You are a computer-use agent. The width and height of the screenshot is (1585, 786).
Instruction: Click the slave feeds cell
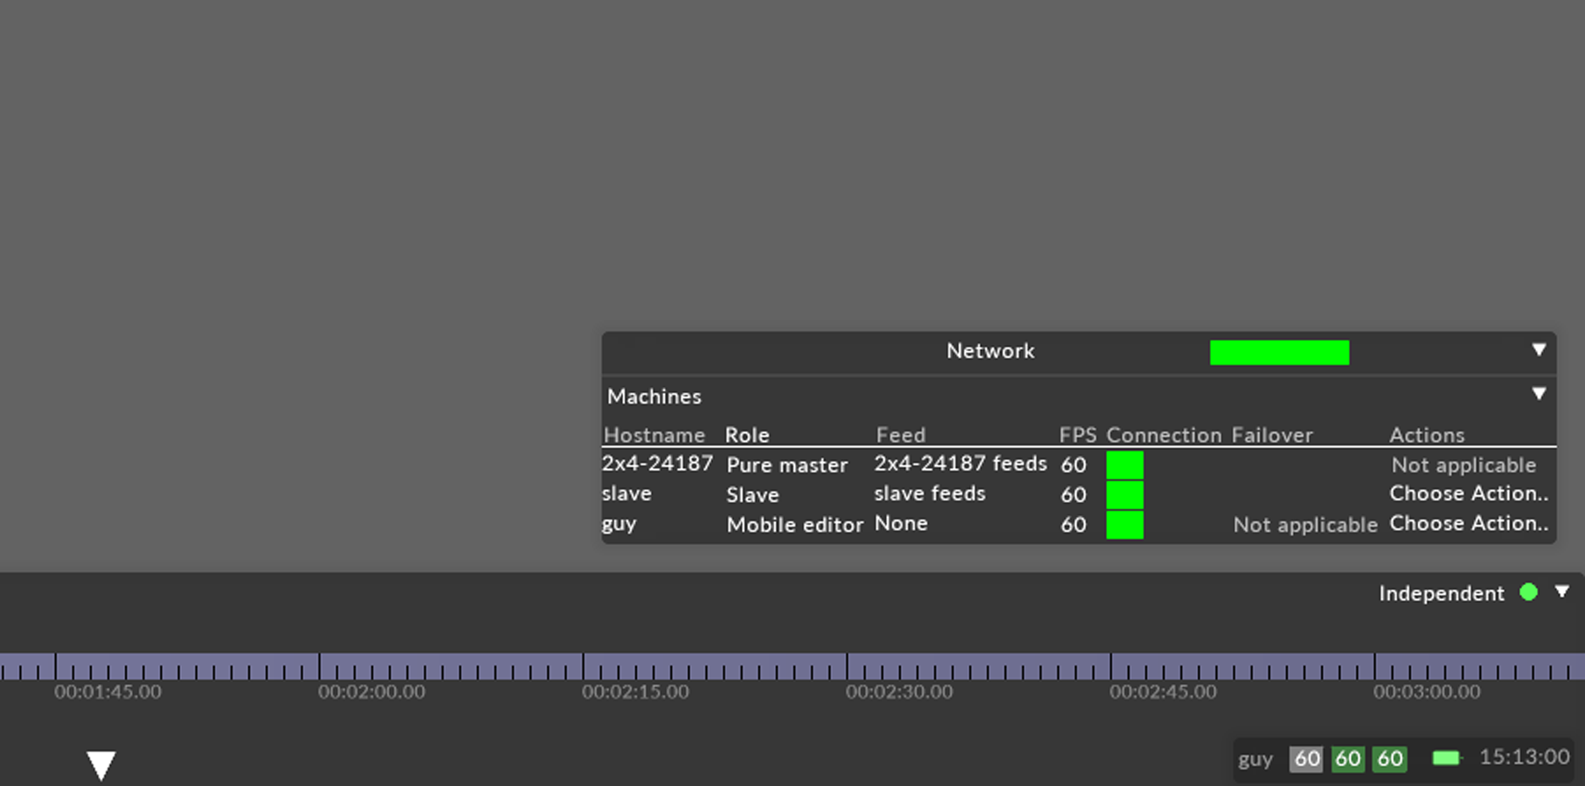click(930, 493)
